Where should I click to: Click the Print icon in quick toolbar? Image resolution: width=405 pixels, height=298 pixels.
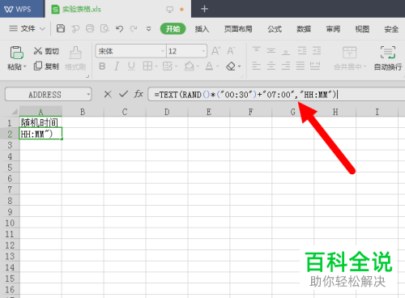coord(90,28)
